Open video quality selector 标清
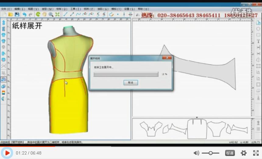Image resolution: width=262 pixels, height=159 pixels. click(x=230, y=153)
